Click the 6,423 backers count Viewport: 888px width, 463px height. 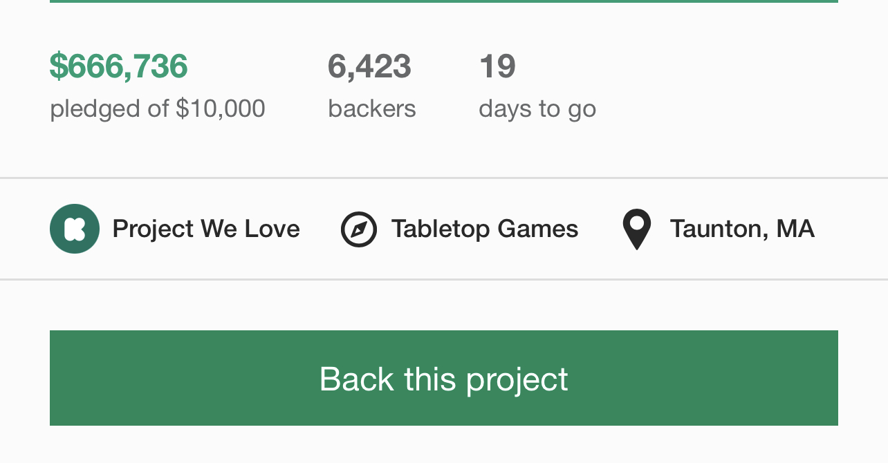369,66
